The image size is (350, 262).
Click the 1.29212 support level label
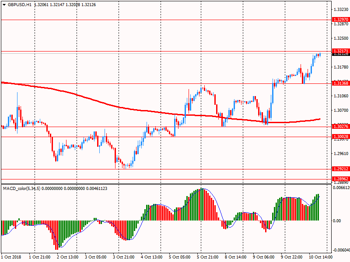click(x=340, y=169)
